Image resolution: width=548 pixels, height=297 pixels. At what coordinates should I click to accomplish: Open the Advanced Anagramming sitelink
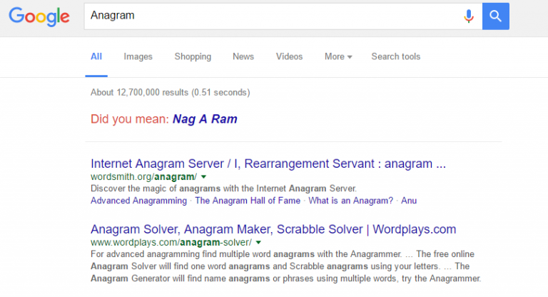coord(138,201)
